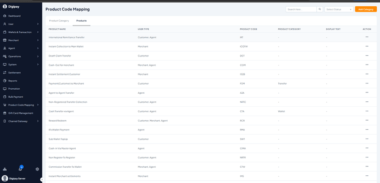This screenshot has width=380, height=183.
Task: Click the Reports chart icon
Action: tap(4, 81)
